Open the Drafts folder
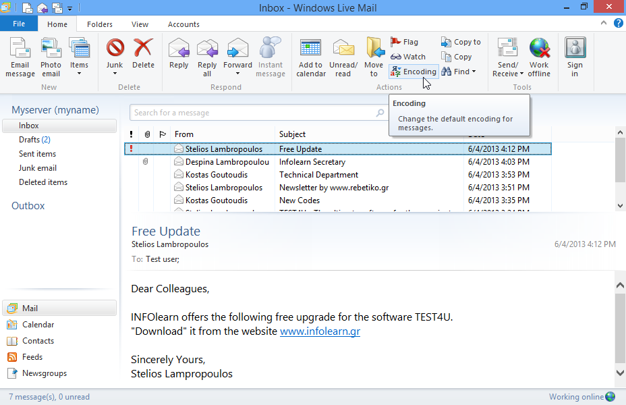The image size is (626, 405). pos(34,140)
